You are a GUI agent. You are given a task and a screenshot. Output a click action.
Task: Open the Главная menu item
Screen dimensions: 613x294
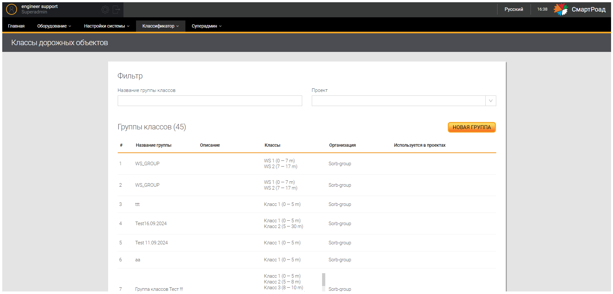tap(16, 26)
